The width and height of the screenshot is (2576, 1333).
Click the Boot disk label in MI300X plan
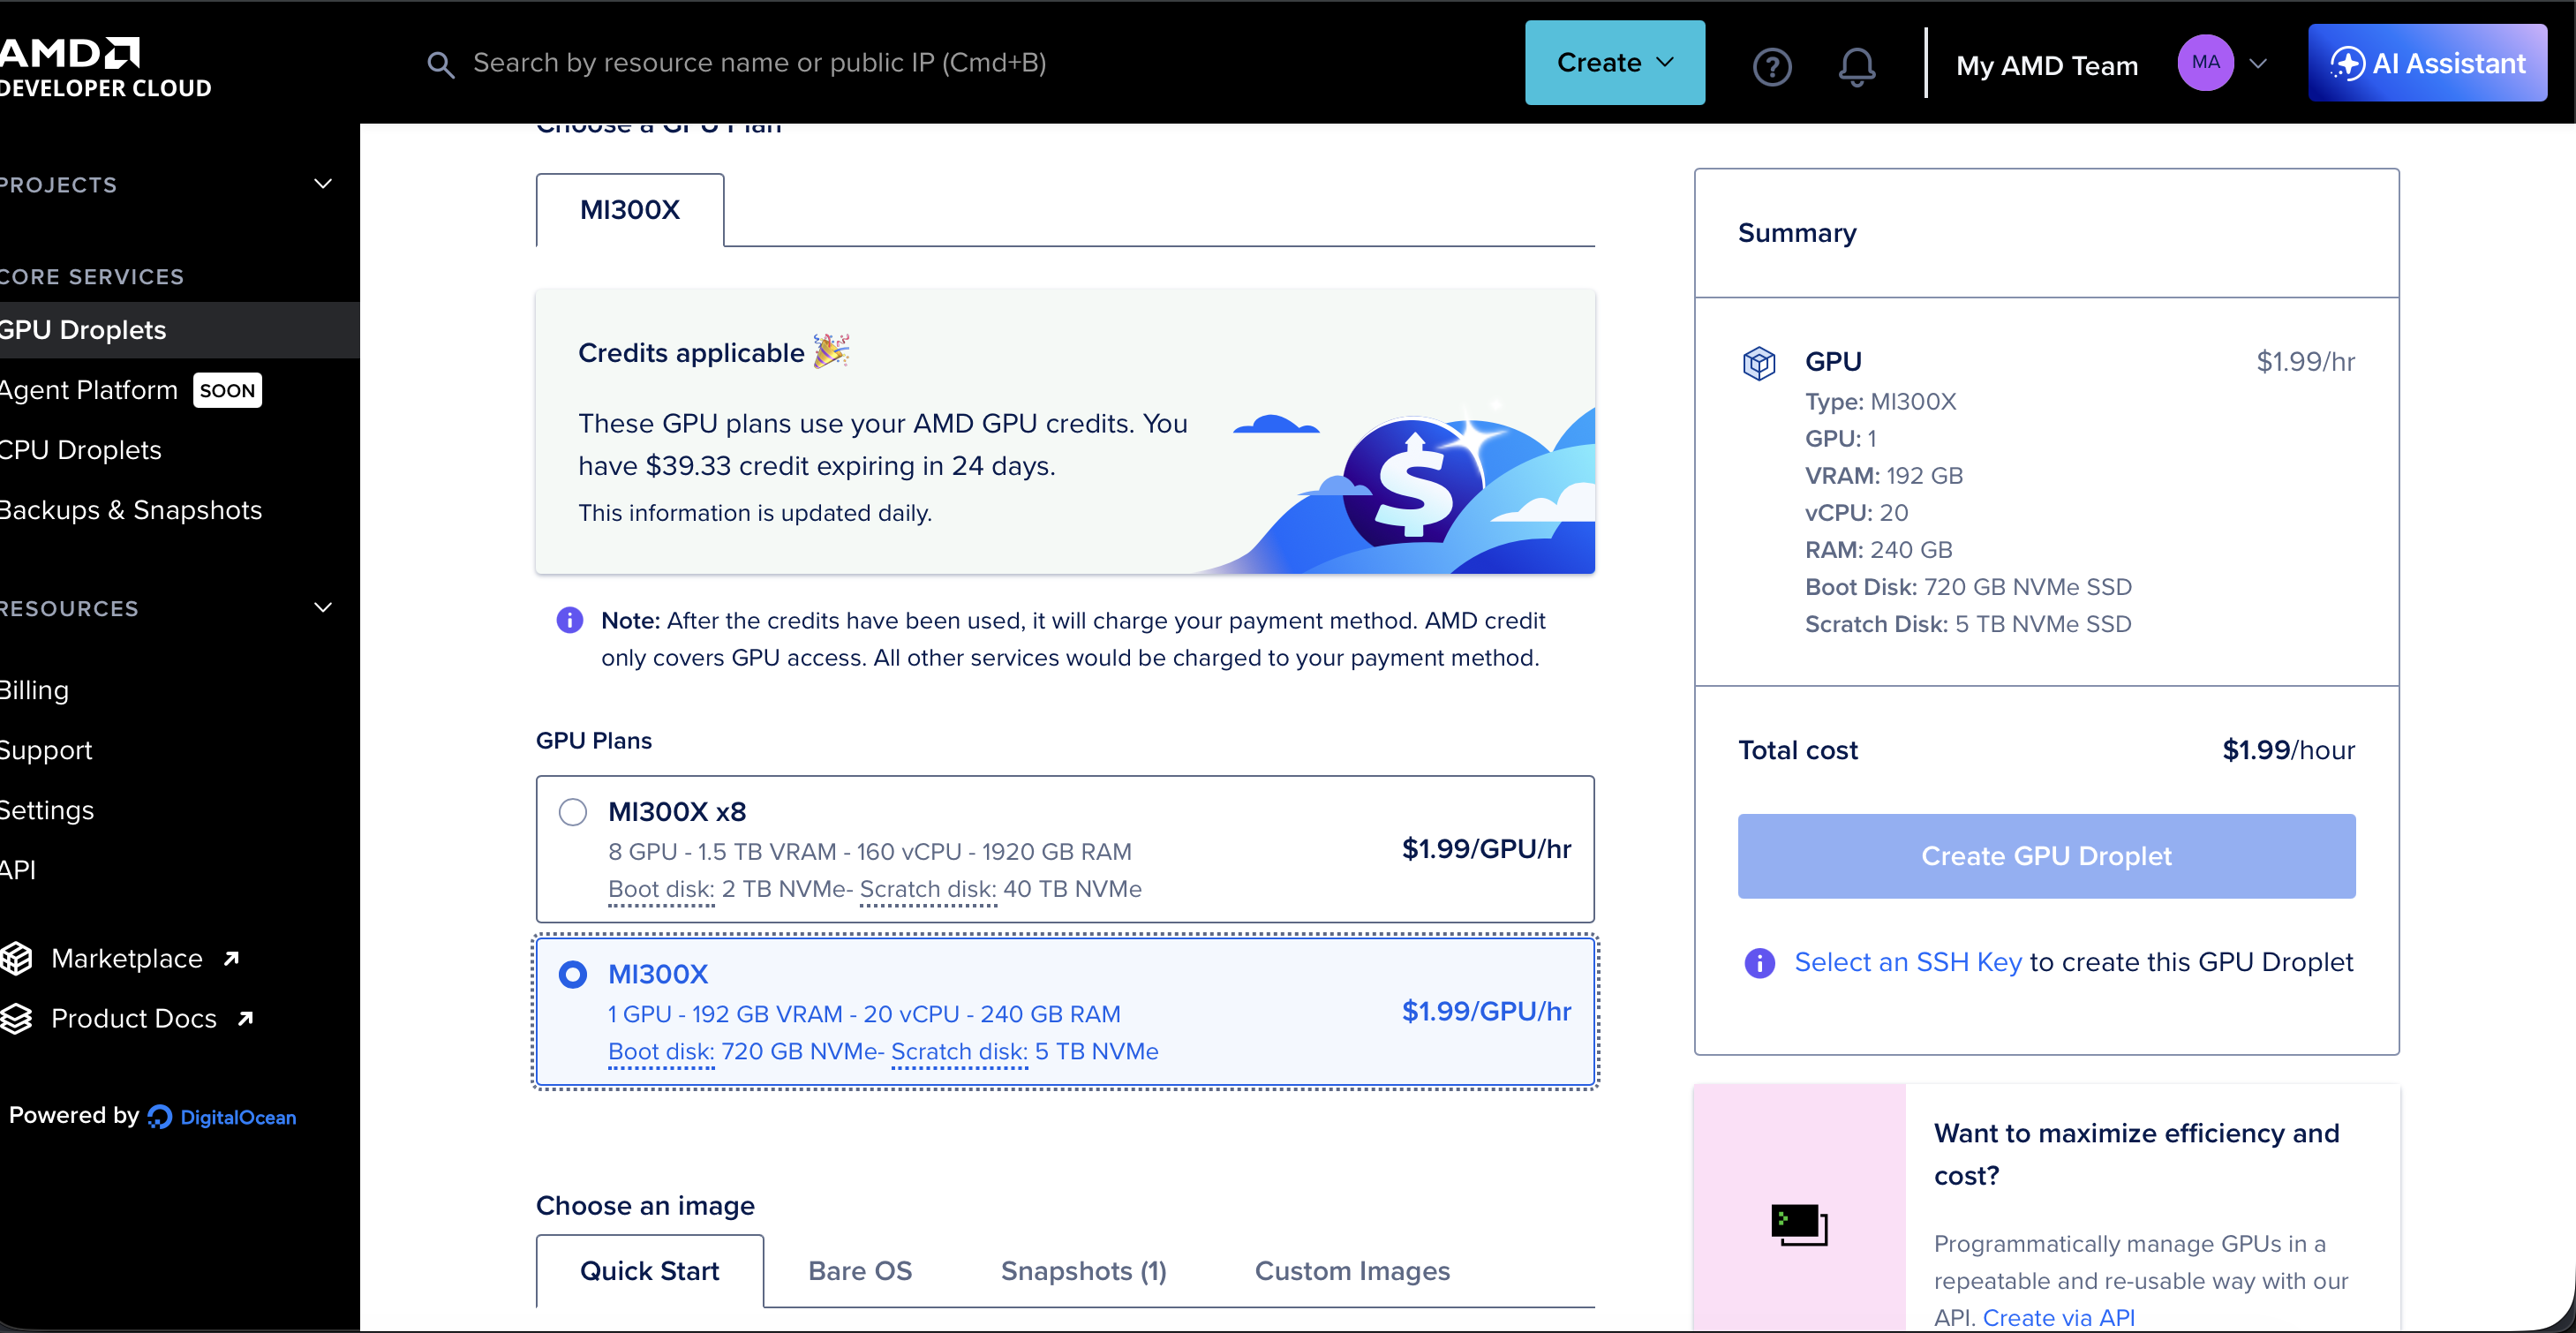point(661,1051)
